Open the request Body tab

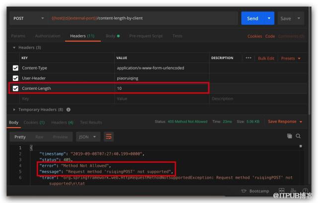pos(113,36)
